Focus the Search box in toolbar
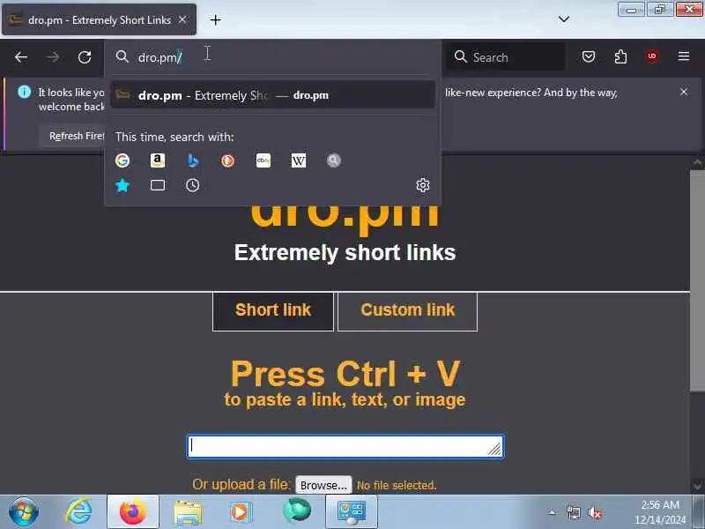Screen dimensions: 705x529 (506, 57)
